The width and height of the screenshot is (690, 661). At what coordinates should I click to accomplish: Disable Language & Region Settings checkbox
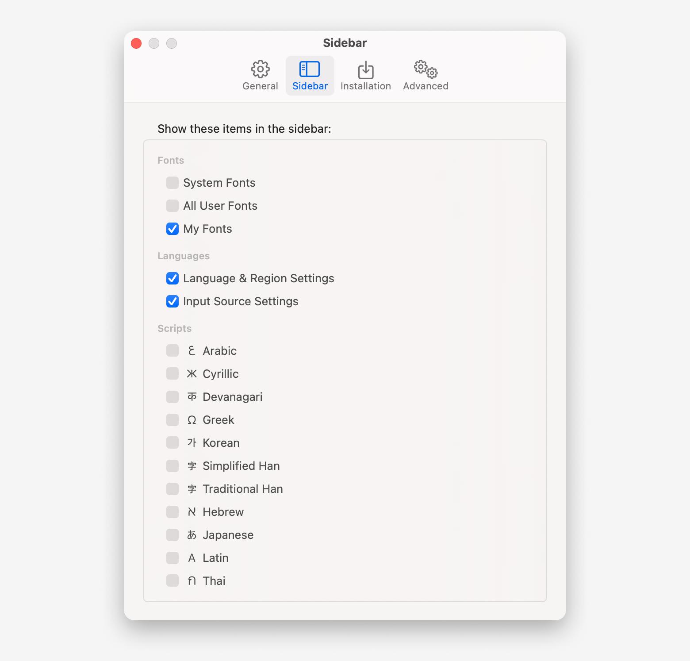[x=172, y=278]
